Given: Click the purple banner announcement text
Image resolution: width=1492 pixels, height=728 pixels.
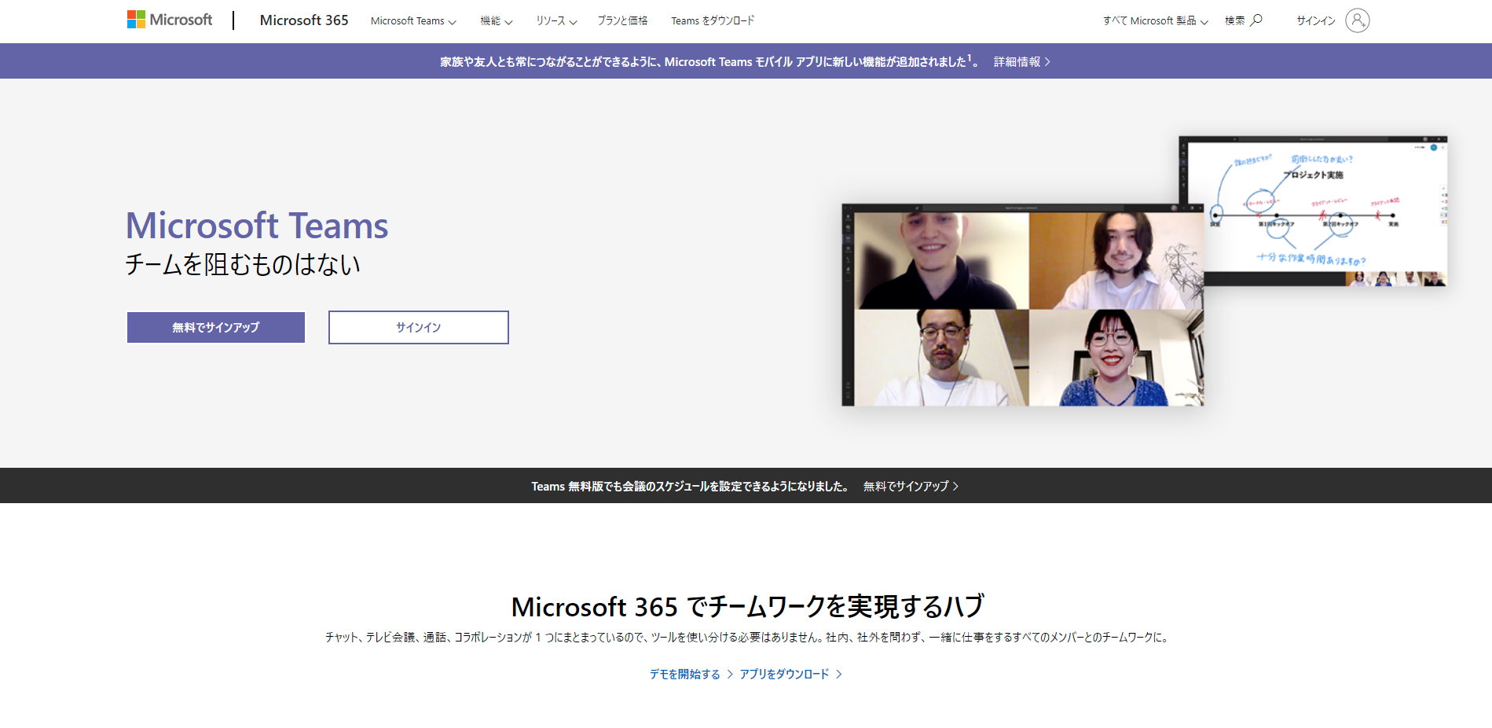Looking at the screenshot, I should coord(709,61).
